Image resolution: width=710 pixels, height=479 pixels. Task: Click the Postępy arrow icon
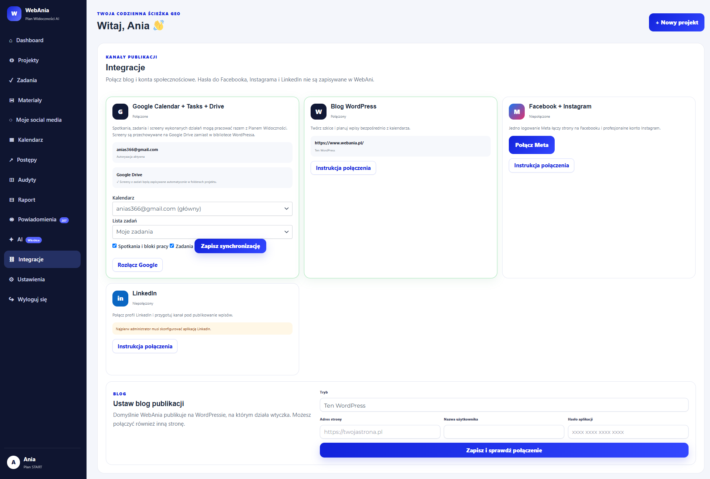pos(11,160)
